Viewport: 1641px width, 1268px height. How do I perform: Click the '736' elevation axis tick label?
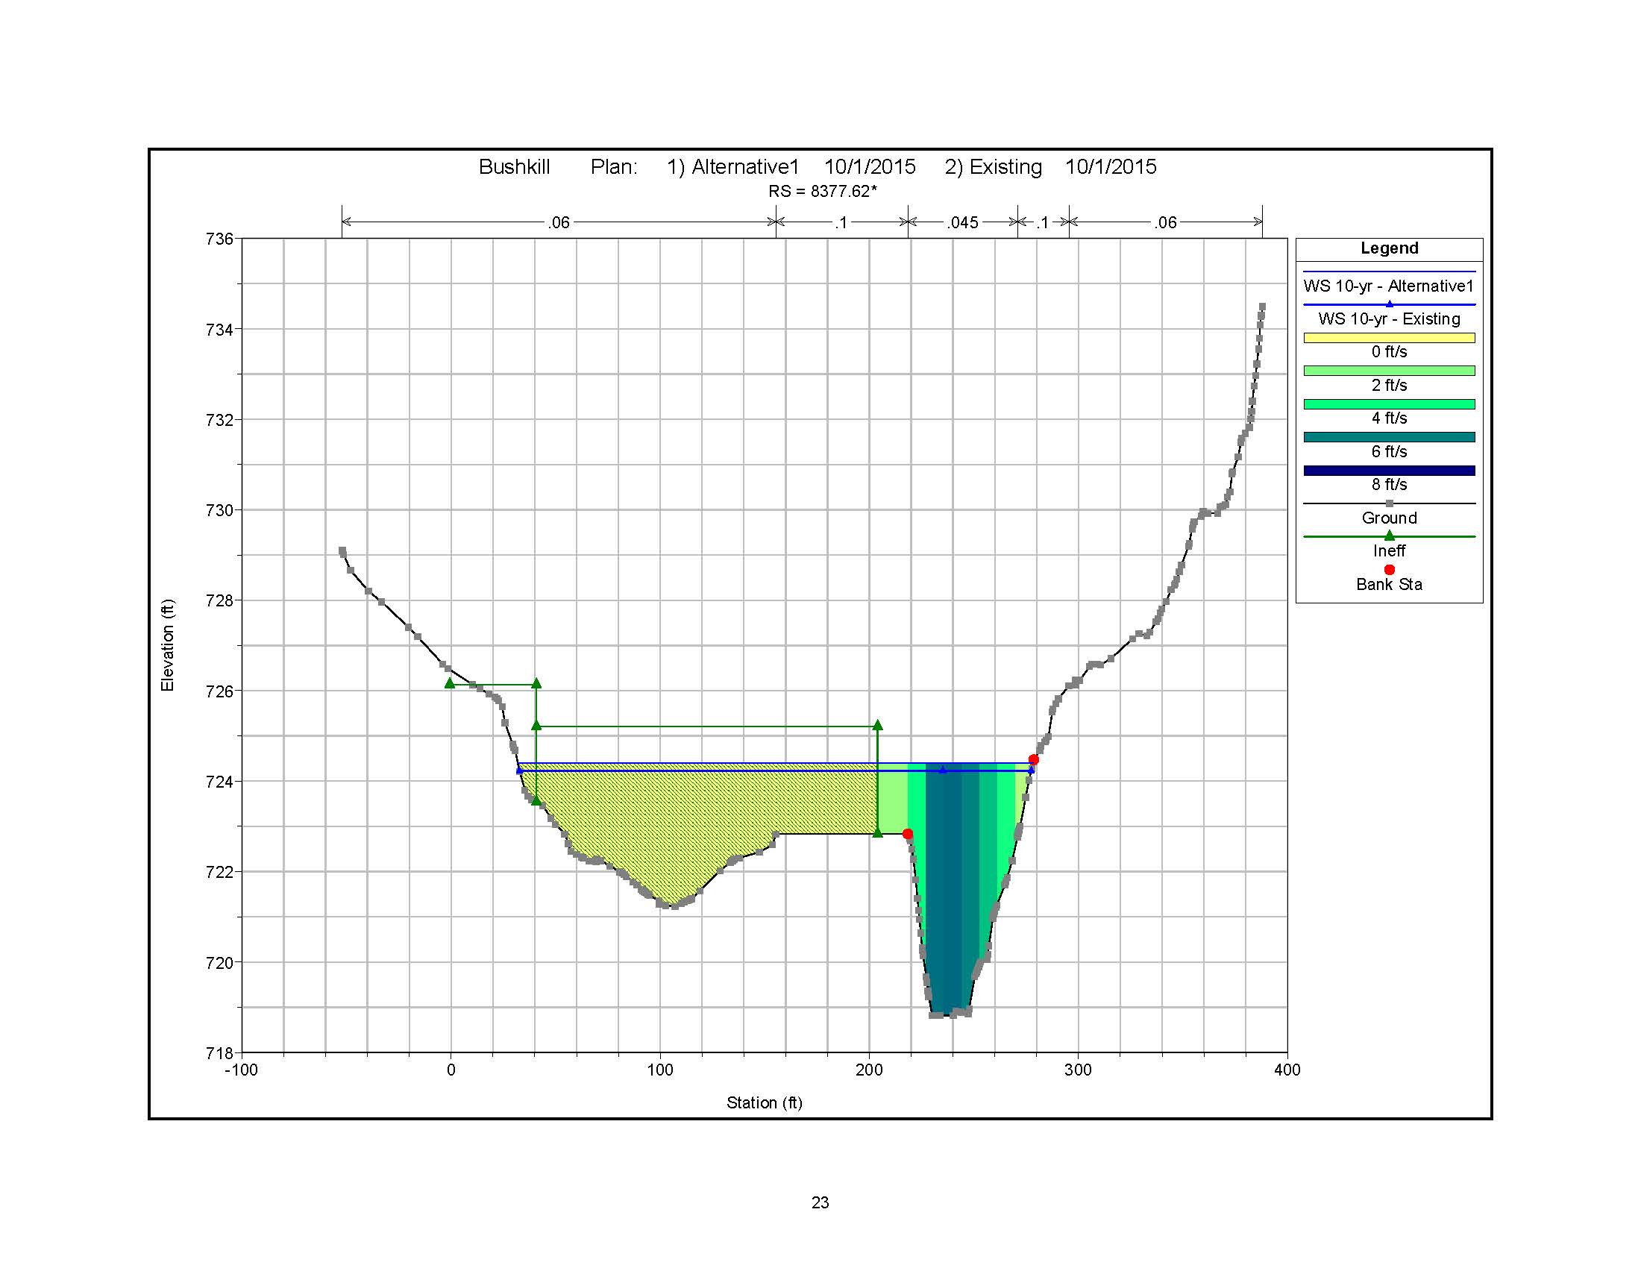click(219, 239)
